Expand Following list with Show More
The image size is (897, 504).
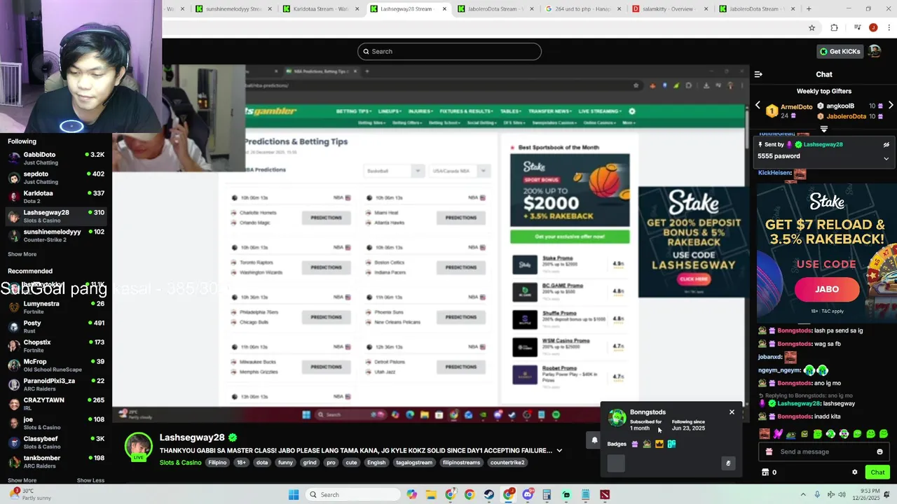click(x=22, y=254)
